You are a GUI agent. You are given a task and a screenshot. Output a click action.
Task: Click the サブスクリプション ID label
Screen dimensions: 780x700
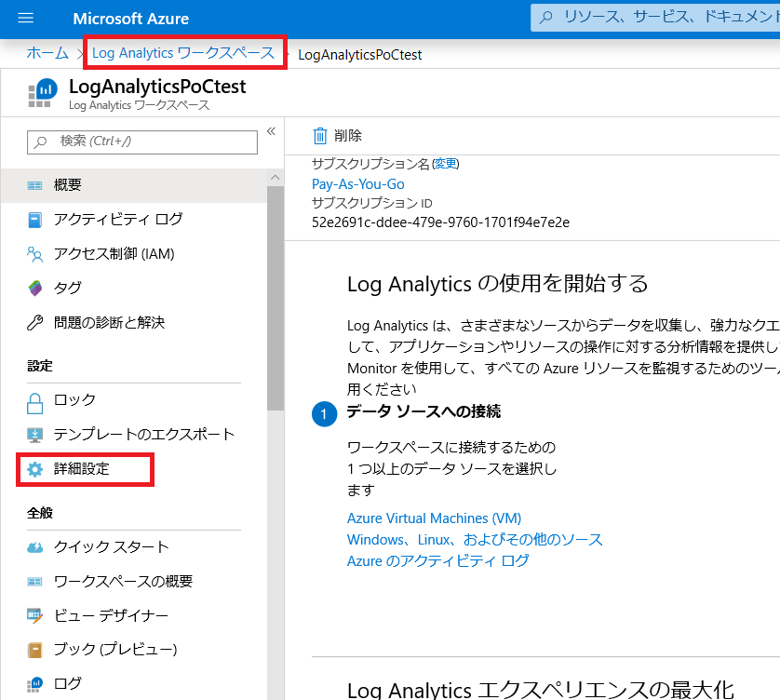[372, 203]
